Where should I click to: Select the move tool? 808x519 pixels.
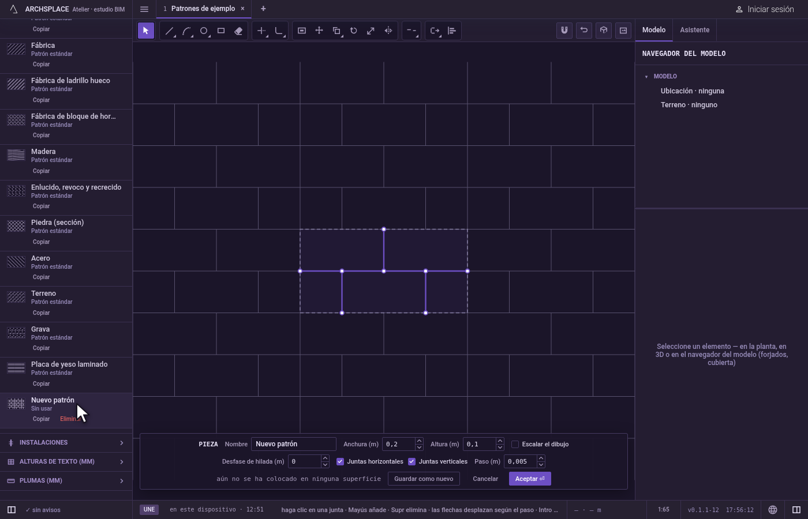point(319,31)
